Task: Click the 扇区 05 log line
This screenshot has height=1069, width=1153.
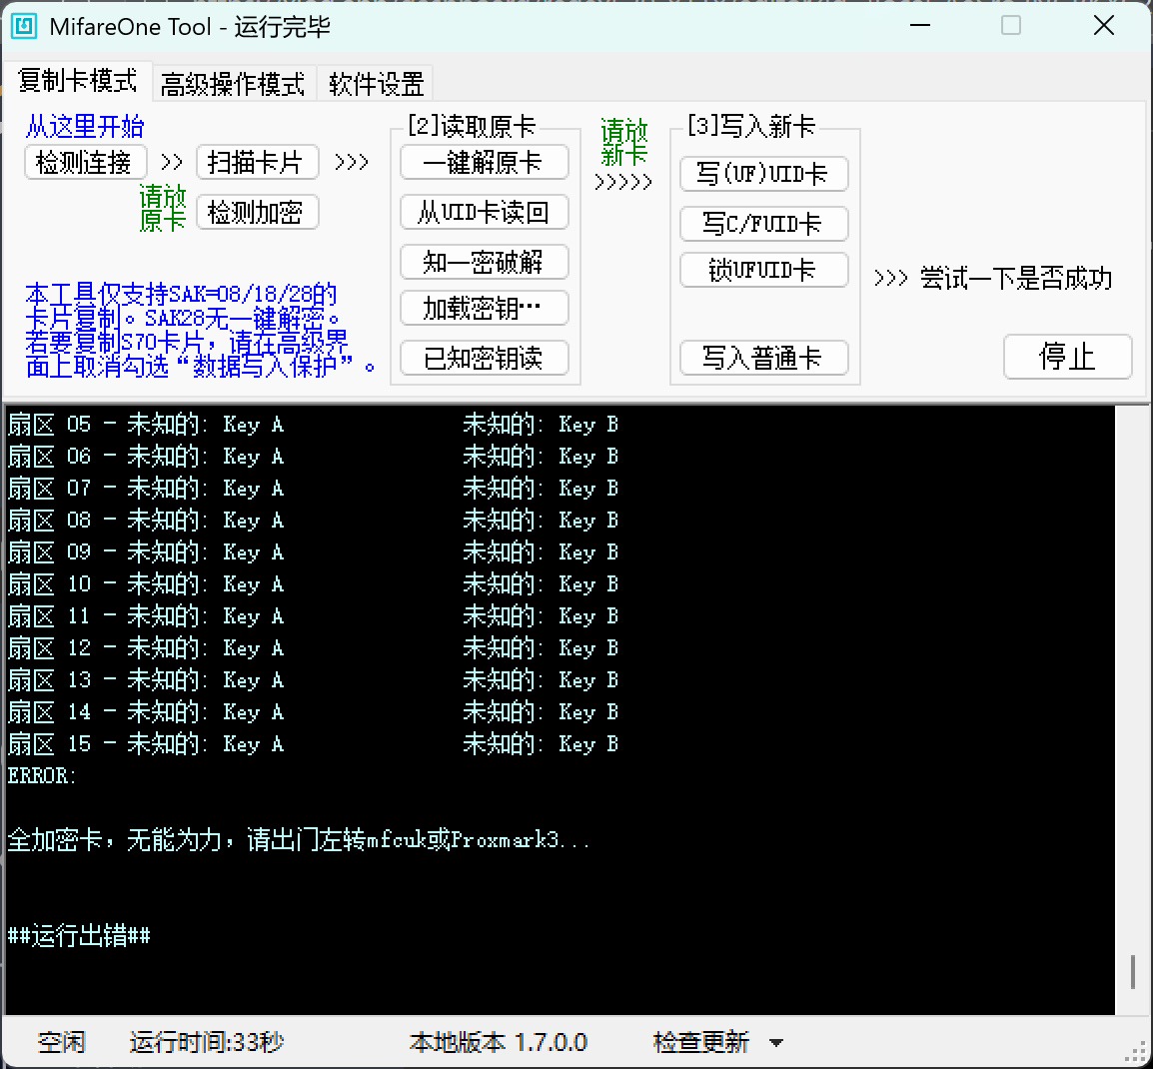Action: coord(314,425)
